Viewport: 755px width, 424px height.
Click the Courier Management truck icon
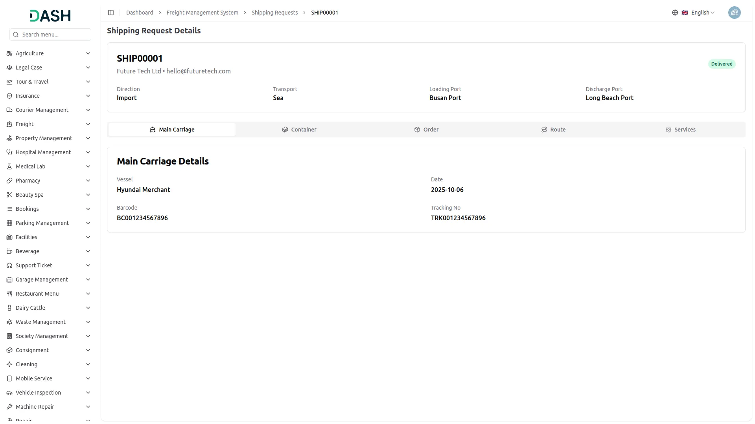coord(9,110)
